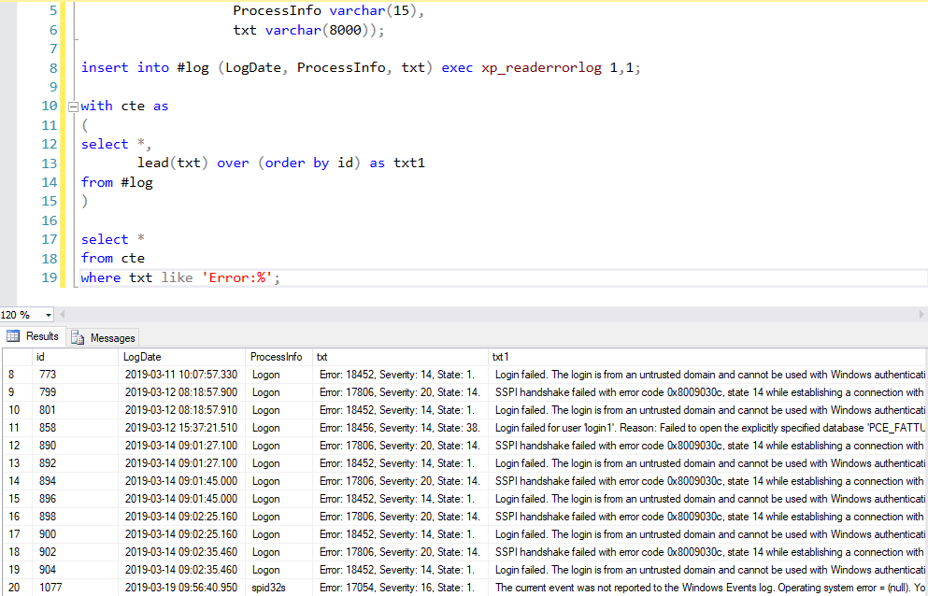Select the 'Login failed for user' txt1 cell

(706, 428)
